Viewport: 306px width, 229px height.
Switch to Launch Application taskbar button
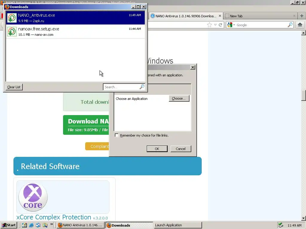178,225
